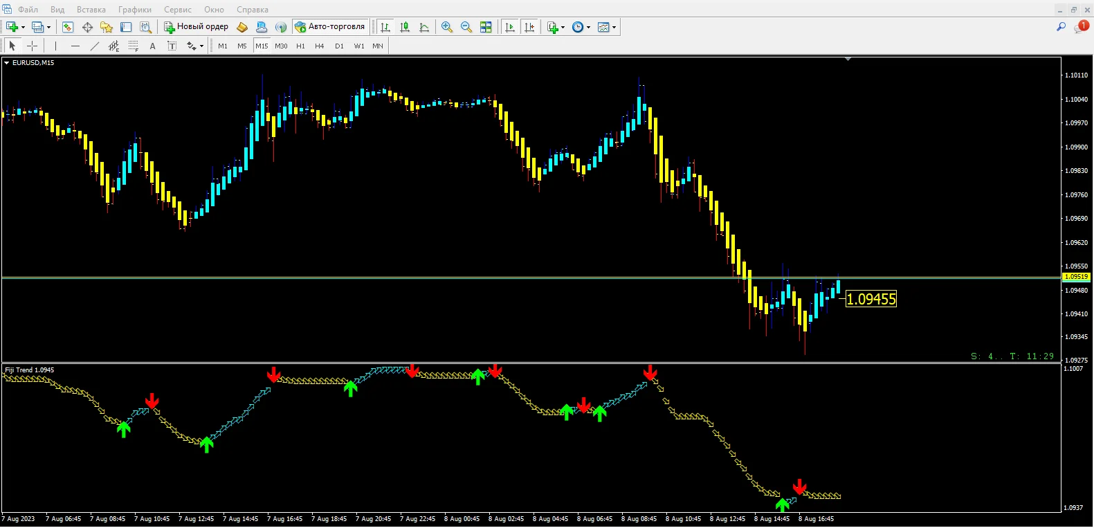The width and height of the screenshot is (1094, 528).
Task: Open the Справка menu
Action: [x=253, y=10]
